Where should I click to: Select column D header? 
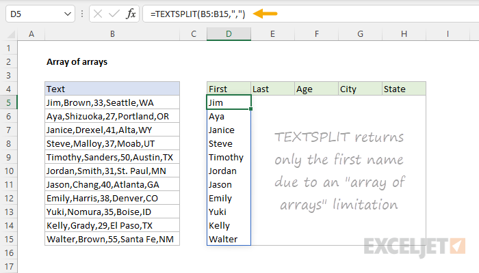click(229, 34)
